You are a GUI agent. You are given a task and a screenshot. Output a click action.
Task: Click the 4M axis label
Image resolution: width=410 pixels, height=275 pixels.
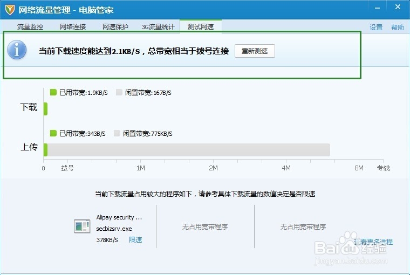[286, 168]
